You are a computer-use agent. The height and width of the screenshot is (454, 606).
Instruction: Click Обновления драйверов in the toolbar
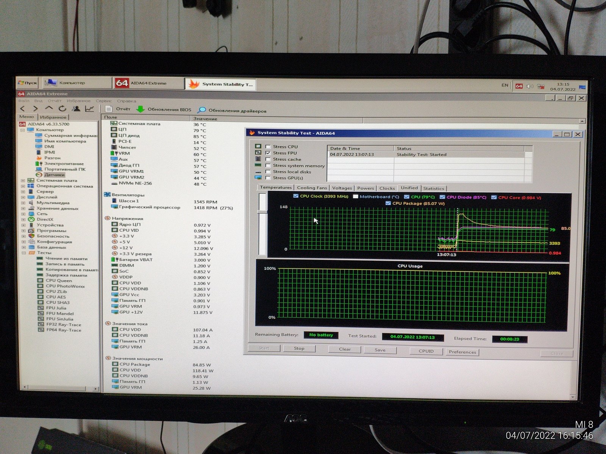coord(232,110)
